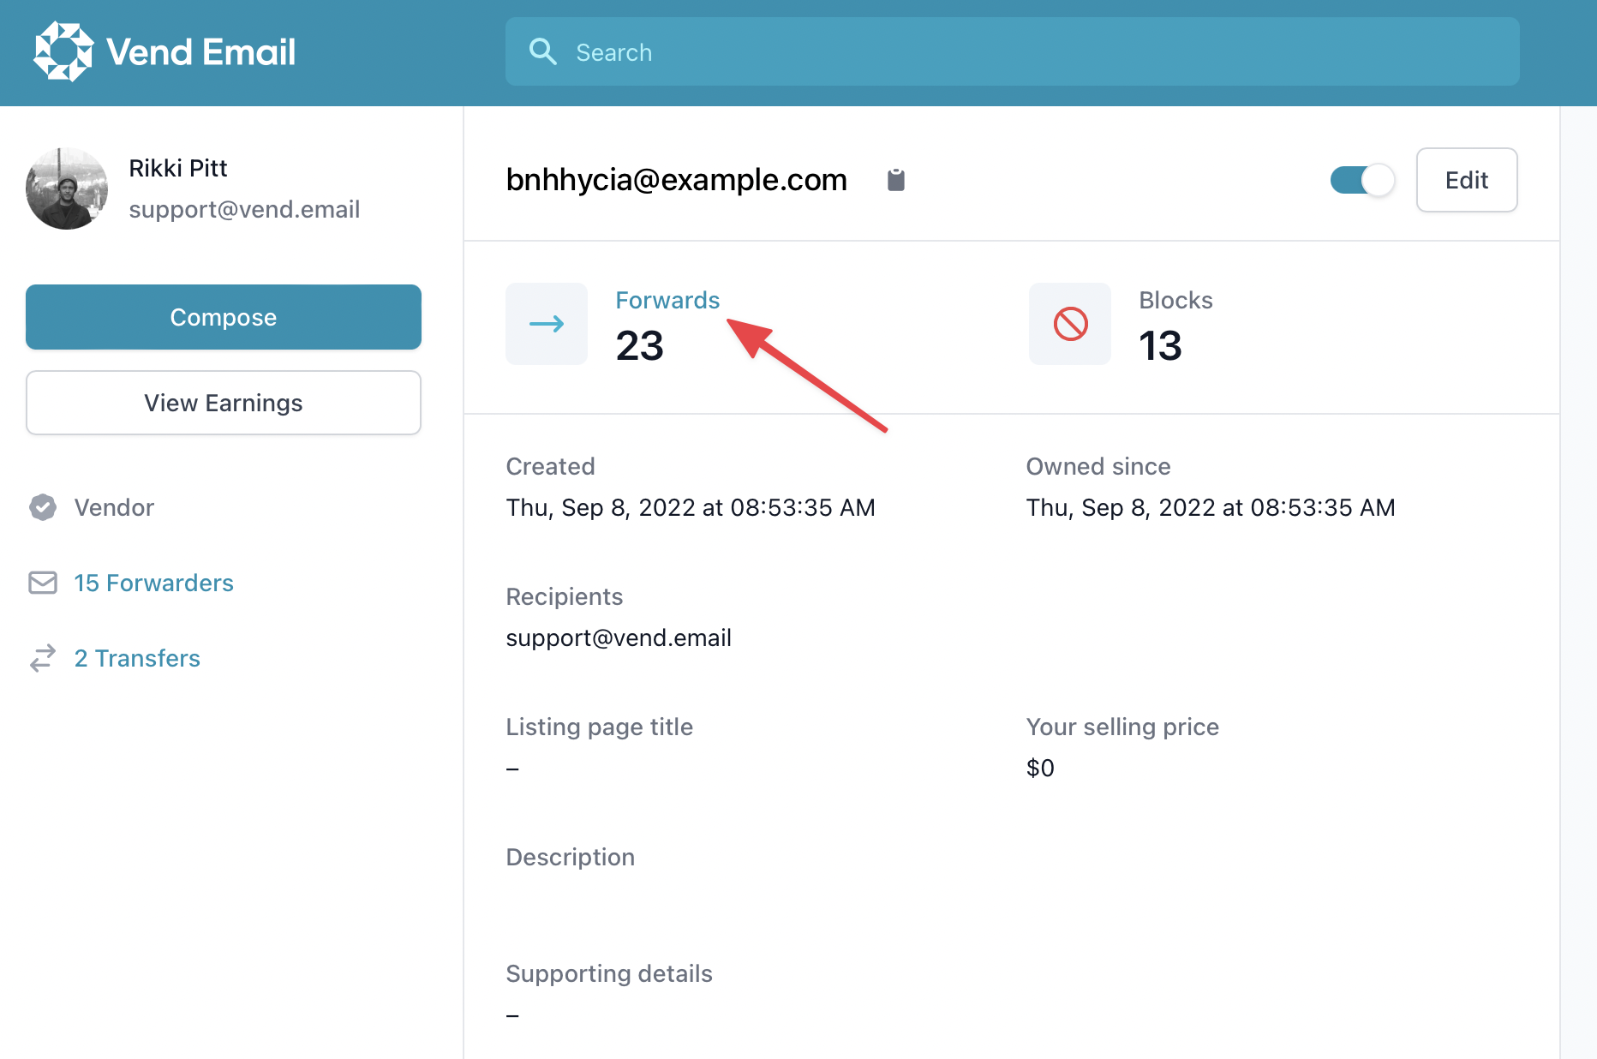This screenshot has height=1059, width=1597.
Task: Copy address with clipboard icon
Action: (896, 180)
